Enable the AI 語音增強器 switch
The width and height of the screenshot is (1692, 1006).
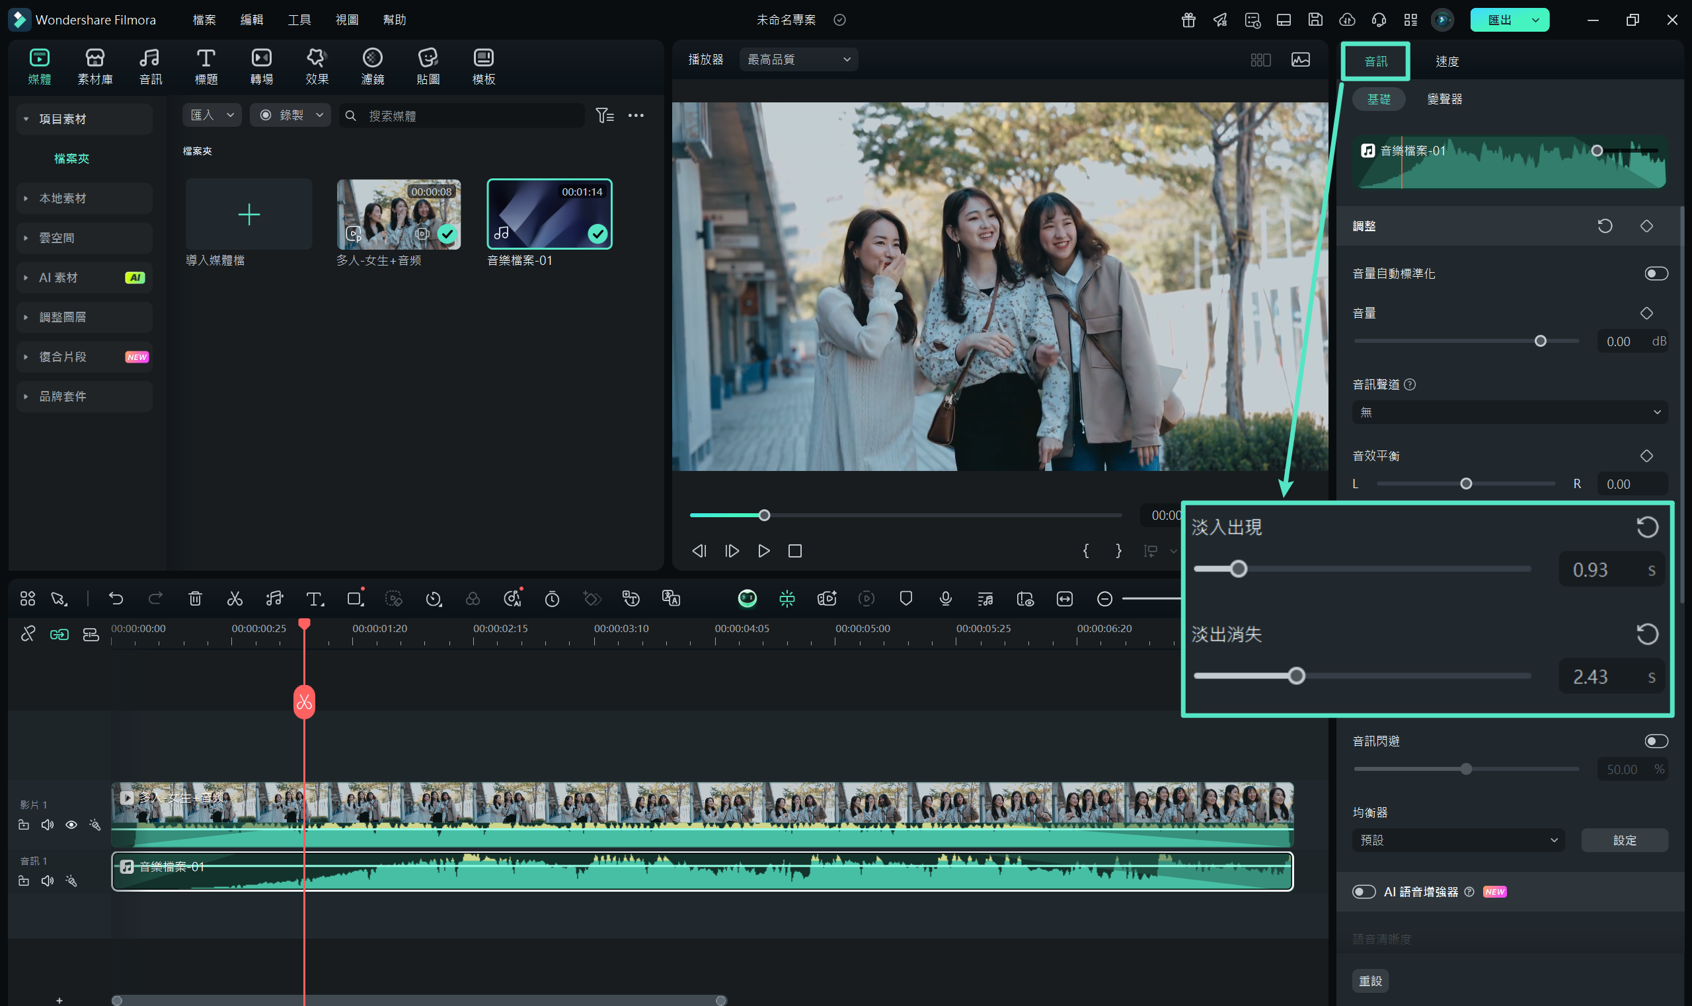1363,892
